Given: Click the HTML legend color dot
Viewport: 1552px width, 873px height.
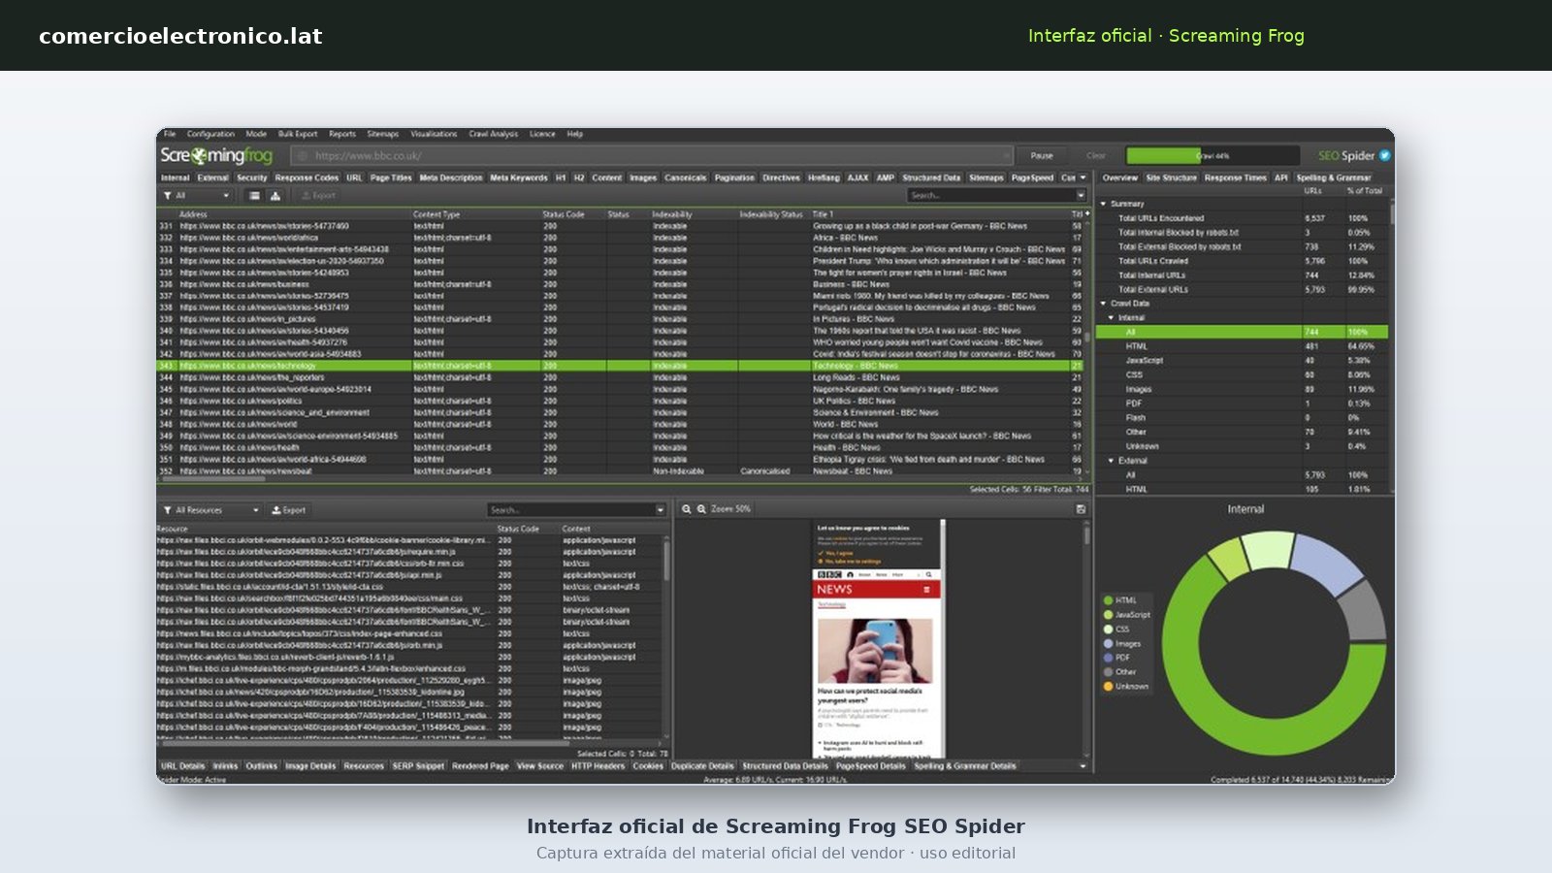Looking at the screenshot, I should tap(1108, 600).
